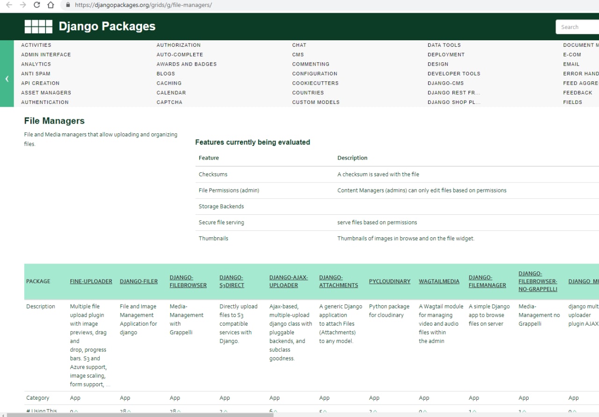Open the DEVELOPER TOOLS category
Viewport: 599px width, 417px height.
coord(454,73)
